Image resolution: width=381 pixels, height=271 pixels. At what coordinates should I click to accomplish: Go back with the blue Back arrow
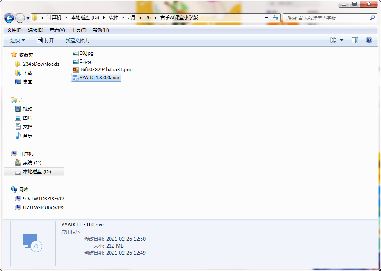pyautogui.click(x=9, y=18)
